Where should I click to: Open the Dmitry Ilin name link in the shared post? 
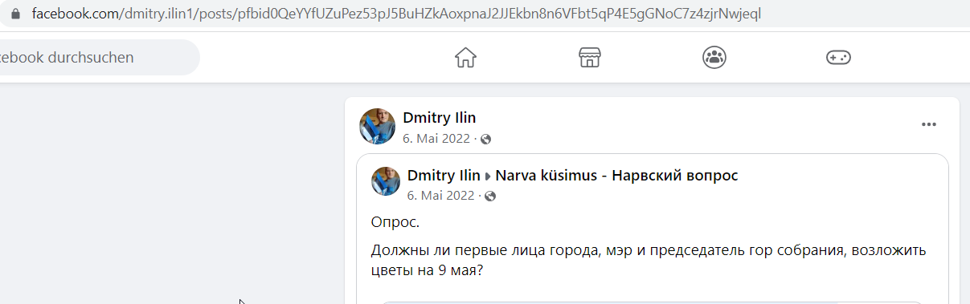pyautogui.click(x=444, y=176)
